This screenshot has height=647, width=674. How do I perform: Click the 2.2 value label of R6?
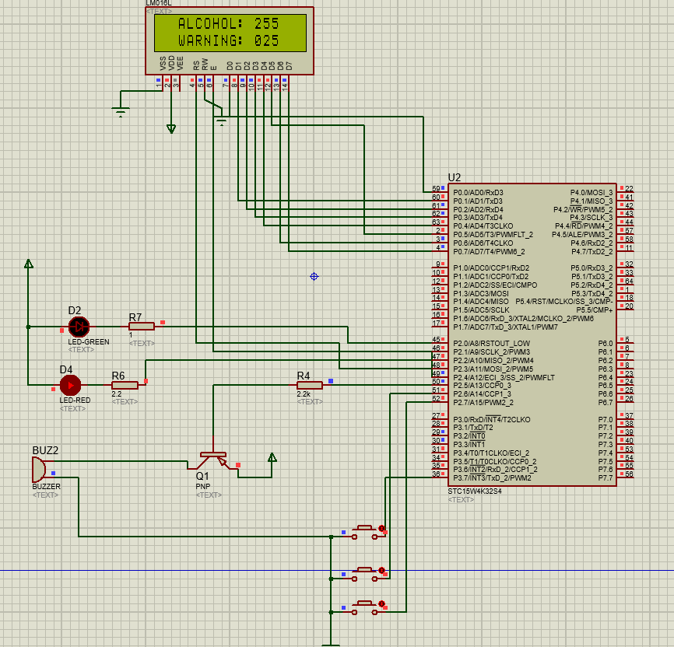(x=117, y=394)
